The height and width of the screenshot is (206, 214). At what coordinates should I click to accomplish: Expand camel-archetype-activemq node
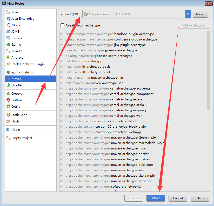tap(62, 88)
